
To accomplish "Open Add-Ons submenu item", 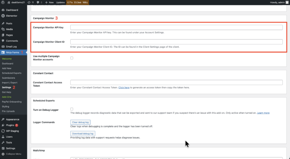I will click(7, 97).
